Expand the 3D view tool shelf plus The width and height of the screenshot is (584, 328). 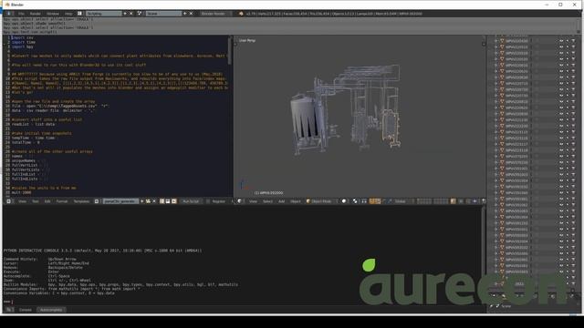(235, 44)
